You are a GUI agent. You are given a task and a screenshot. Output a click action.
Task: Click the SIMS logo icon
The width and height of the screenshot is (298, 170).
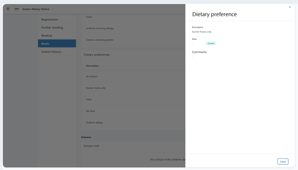pos(16,9)
